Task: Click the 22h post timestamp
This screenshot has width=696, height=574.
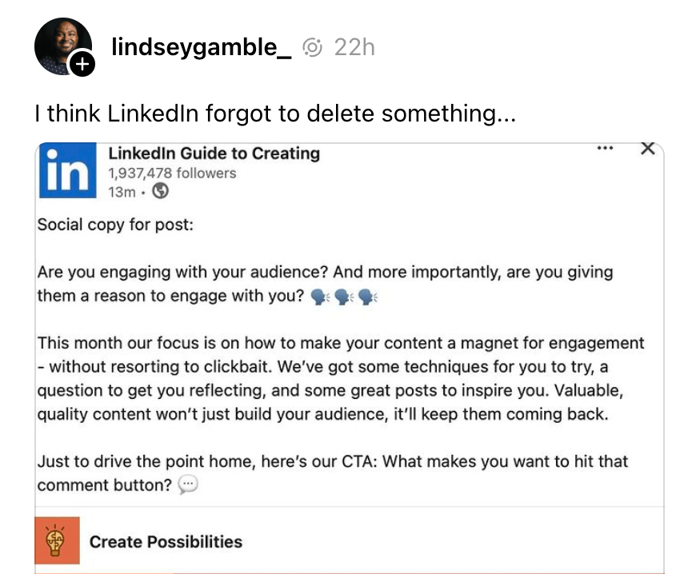Action: 354,48
